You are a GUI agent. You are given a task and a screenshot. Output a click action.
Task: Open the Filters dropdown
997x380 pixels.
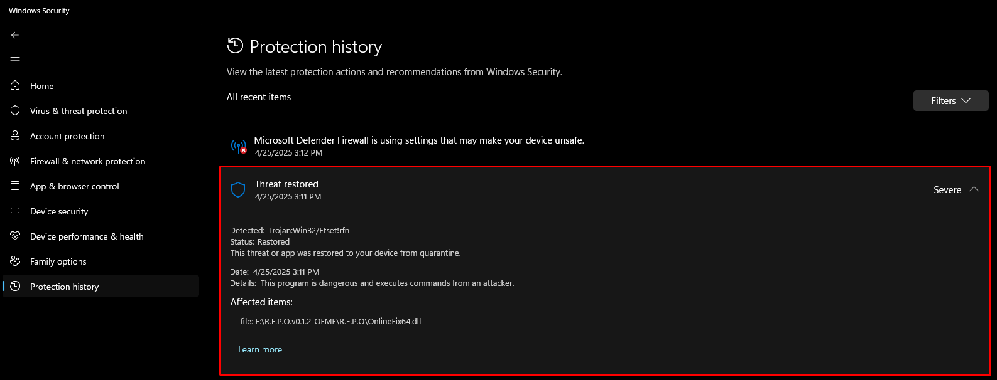951,100
